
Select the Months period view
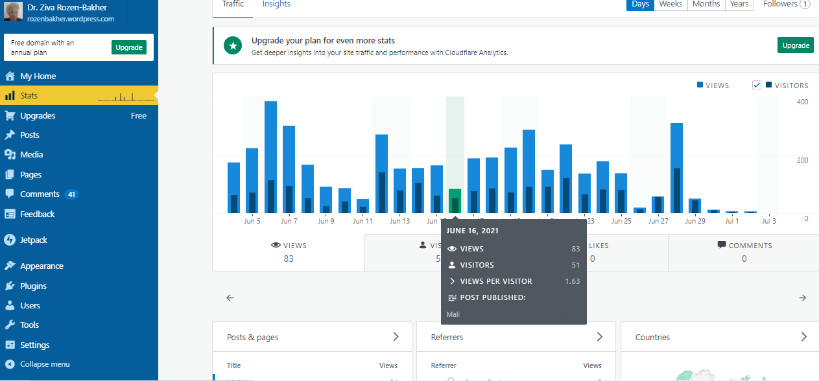706,5
